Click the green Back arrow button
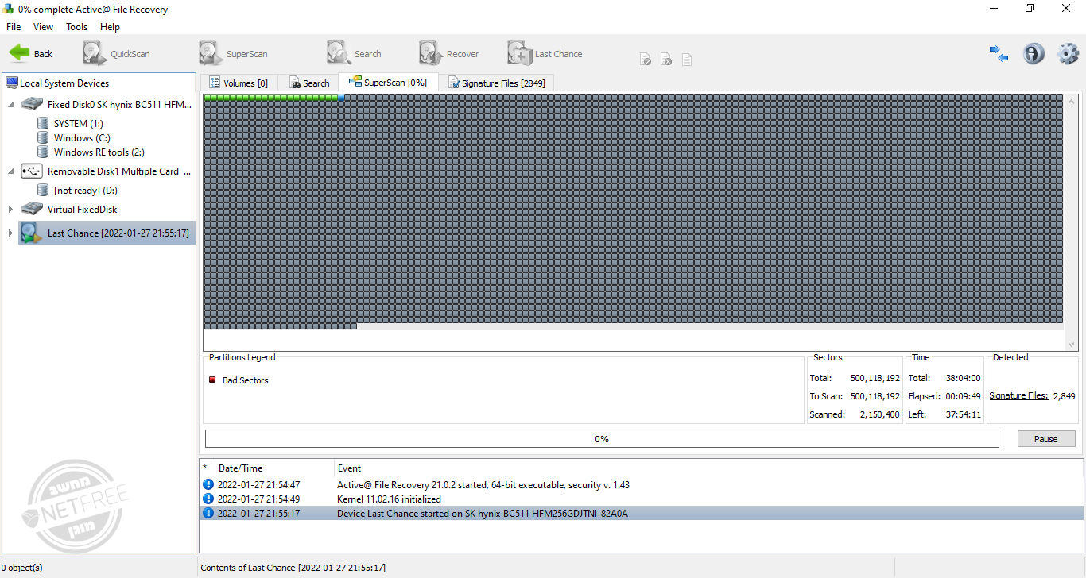The height and width of the screenshot is (578, 1086). [x=30, y=53]
